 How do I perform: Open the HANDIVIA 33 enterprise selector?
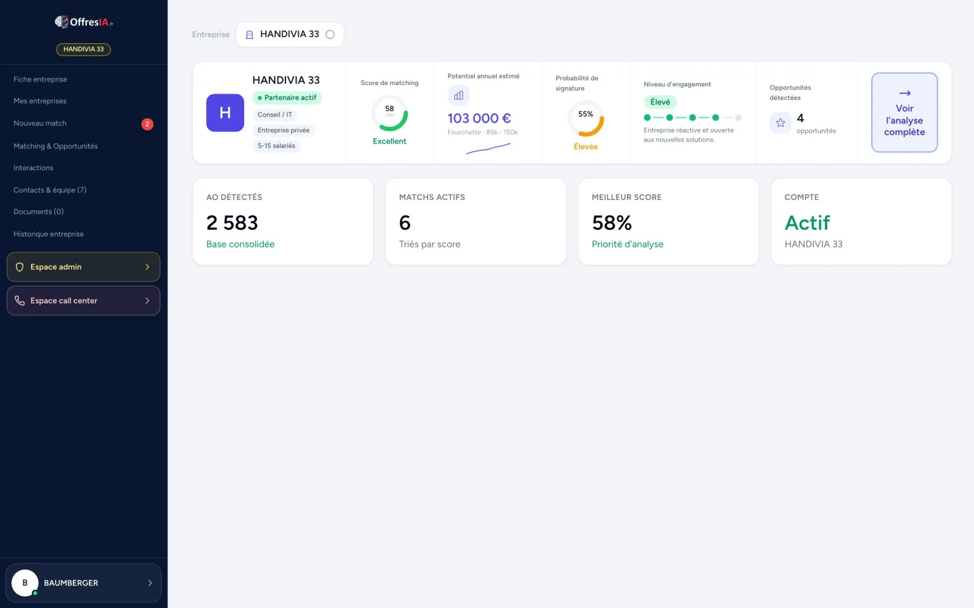click(x=290, y=35)
